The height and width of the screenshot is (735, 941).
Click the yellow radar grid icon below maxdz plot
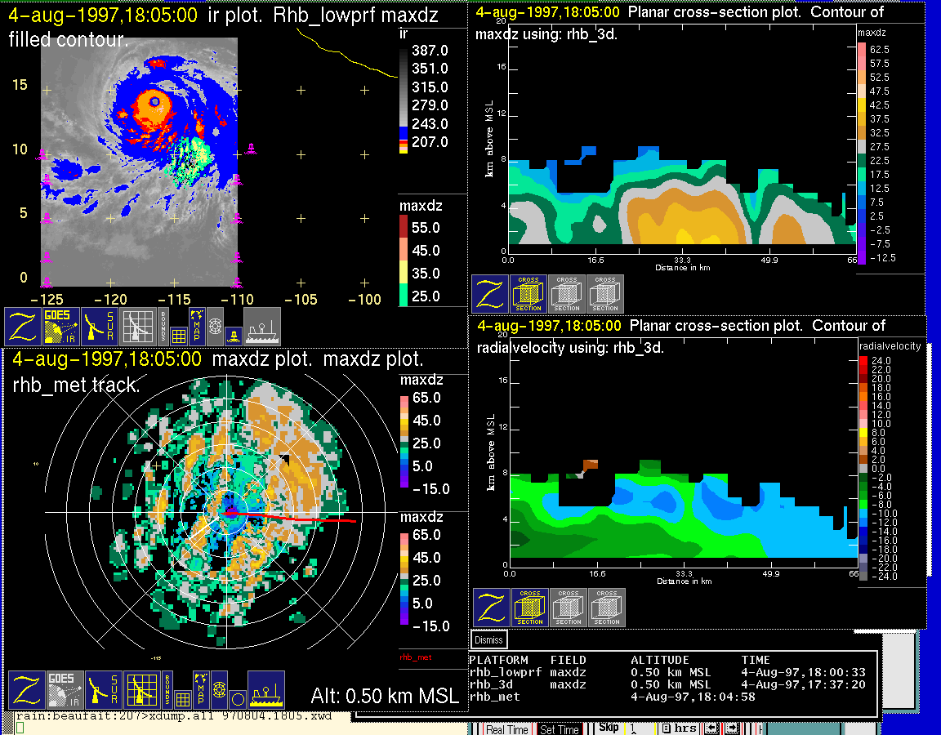[x=141, y=691]
